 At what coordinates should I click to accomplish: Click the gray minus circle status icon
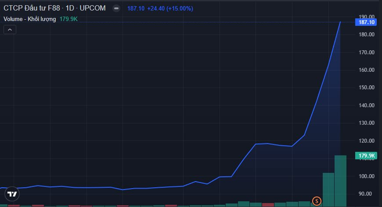coord(116,9)
